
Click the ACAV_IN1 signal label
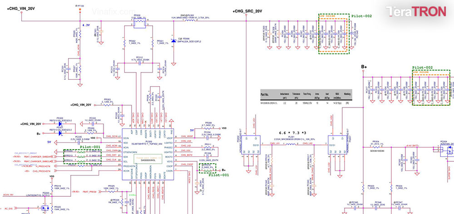(8, 195)
